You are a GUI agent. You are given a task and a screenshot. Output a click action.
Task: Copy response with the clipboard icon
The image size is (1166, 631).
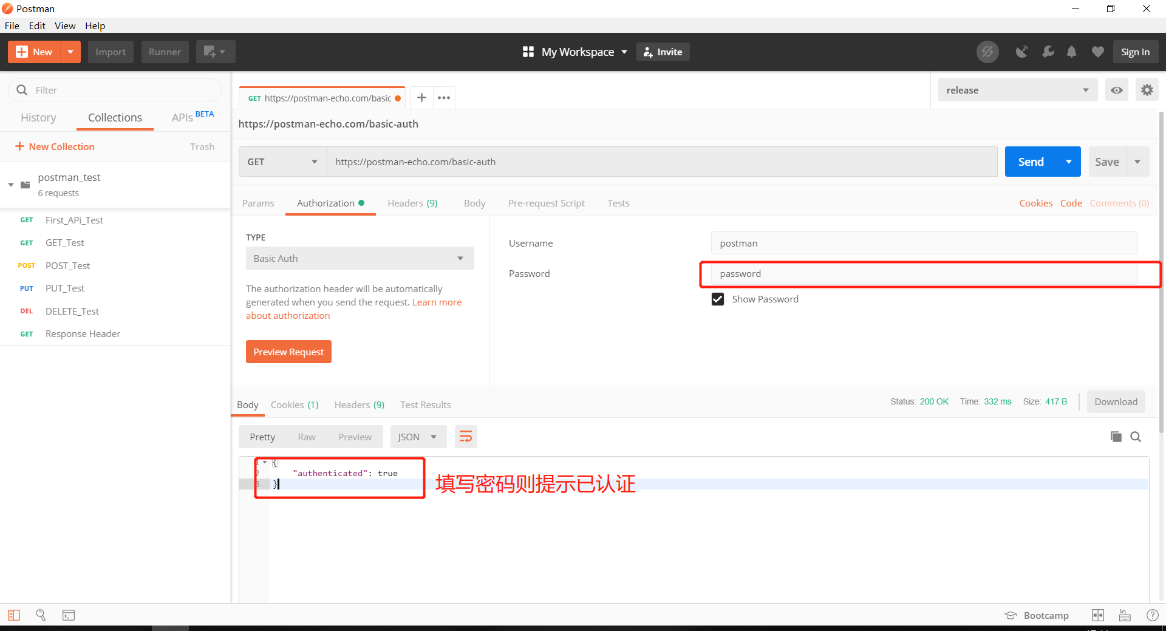click(x=1116, y=437)
